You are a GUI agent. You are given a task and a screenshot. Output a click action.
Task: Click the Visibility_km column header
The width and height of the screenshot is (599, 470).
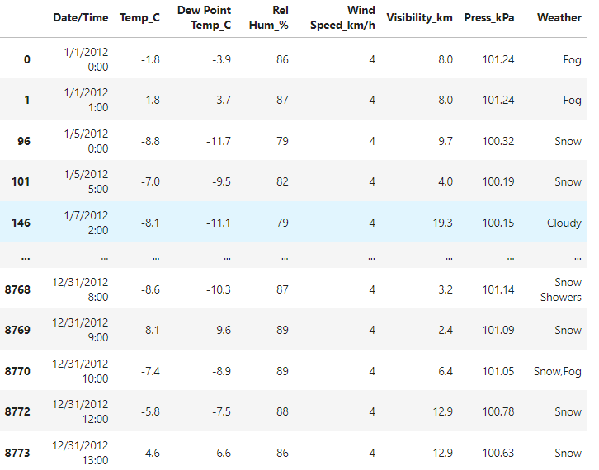click(x=419, y=17)
